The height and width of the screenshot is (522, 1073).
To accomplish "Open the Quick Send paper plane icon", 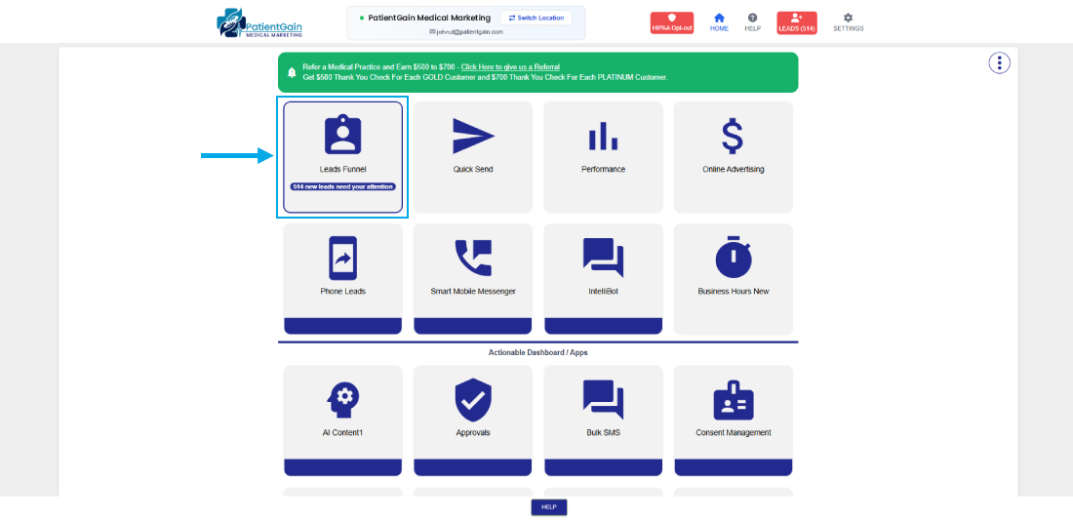I will click(473, 136).
